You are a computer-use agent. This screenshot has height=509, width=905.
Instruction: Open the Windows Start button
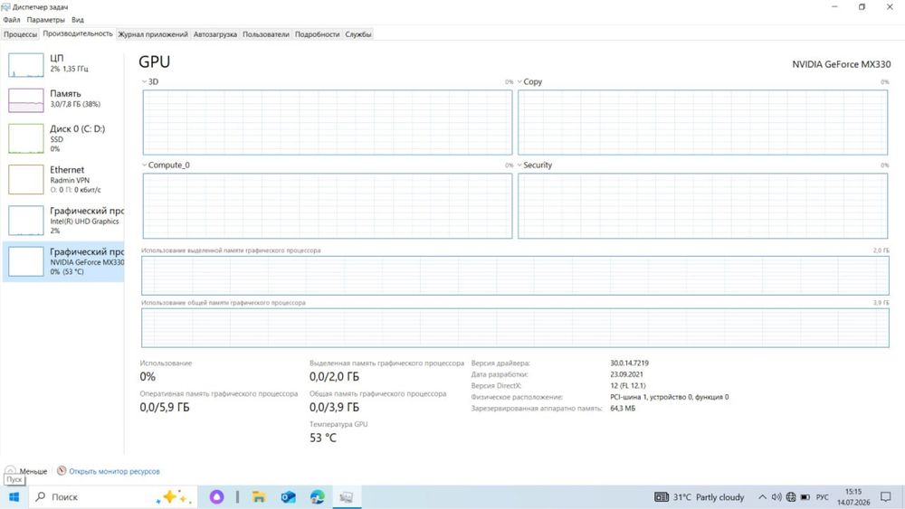pyautogui.click(x=14, y=497)
